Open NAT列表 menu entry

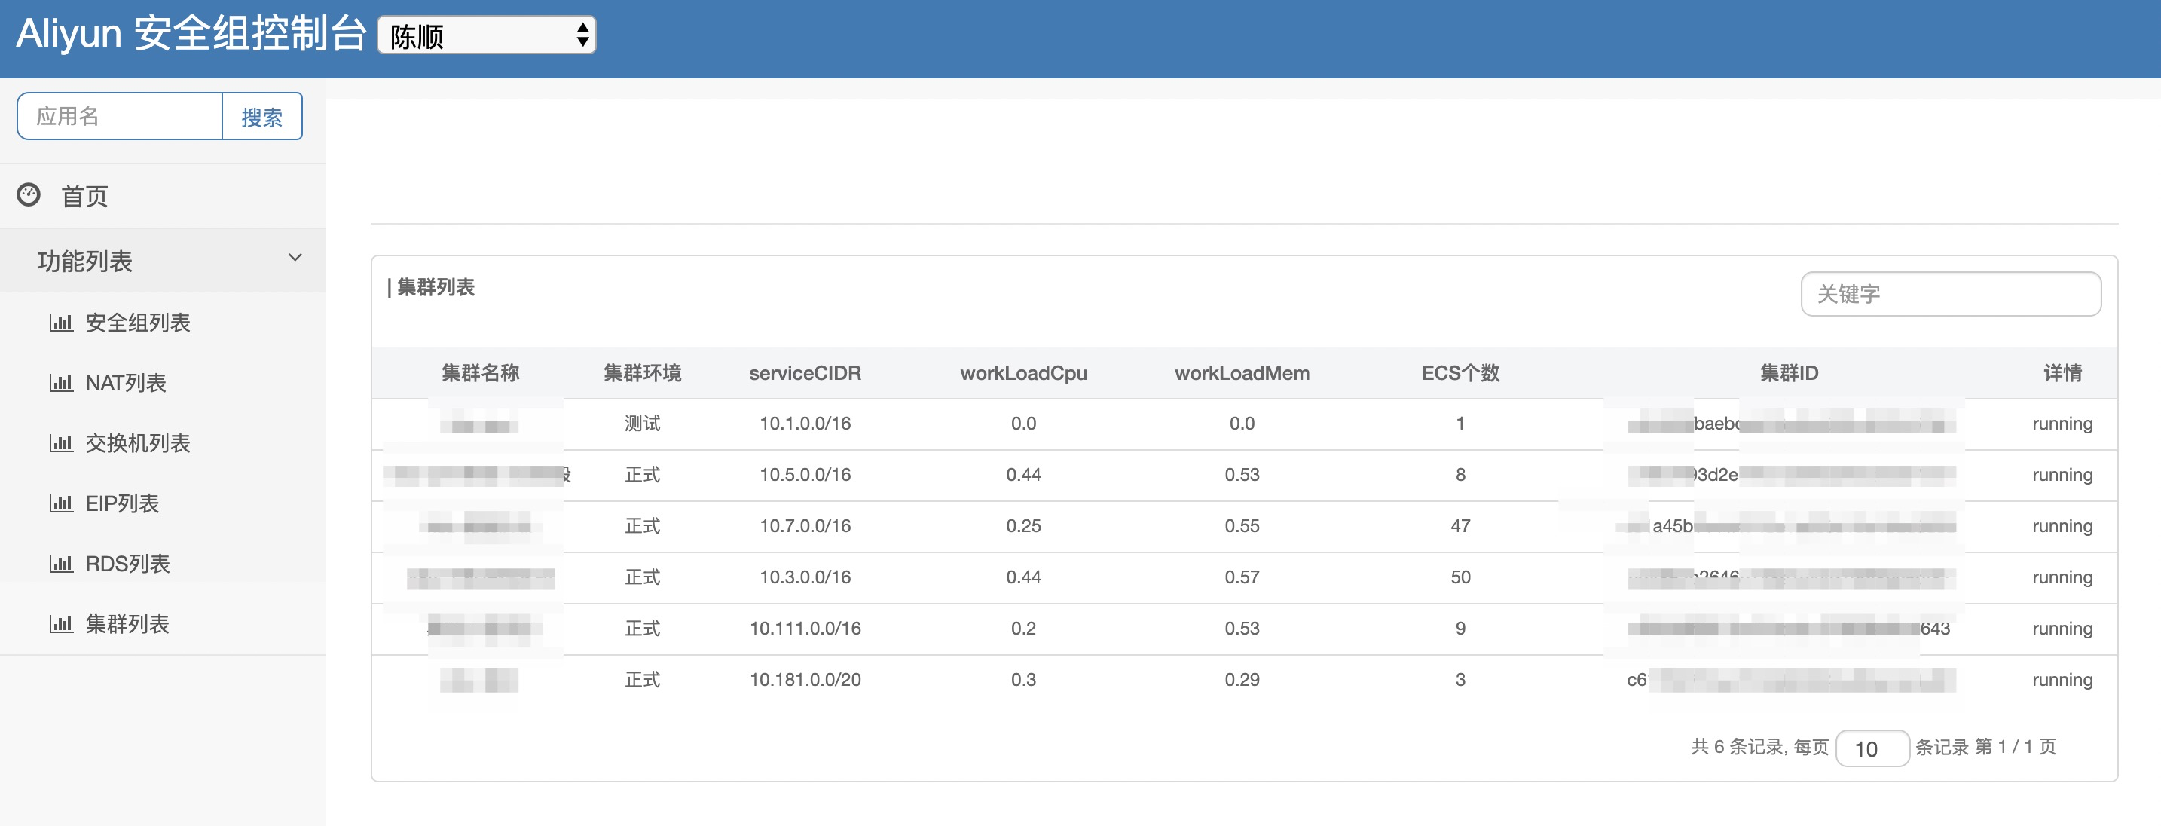[126, 383]
